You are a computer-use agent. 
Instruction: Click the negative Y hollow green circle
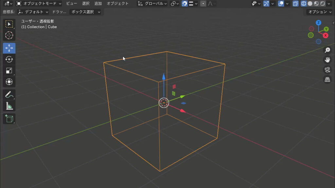311,35
